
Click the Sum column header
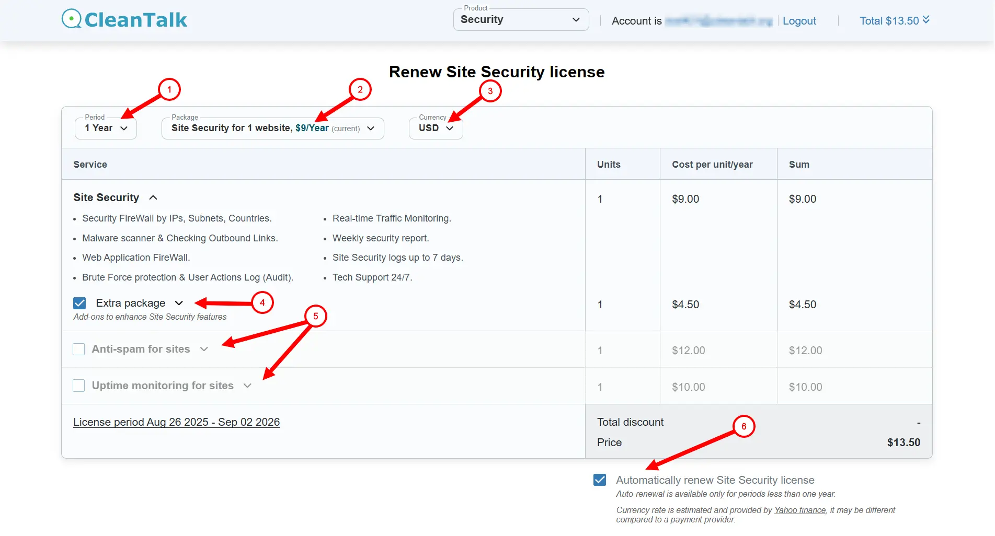(x=799, y=165)
